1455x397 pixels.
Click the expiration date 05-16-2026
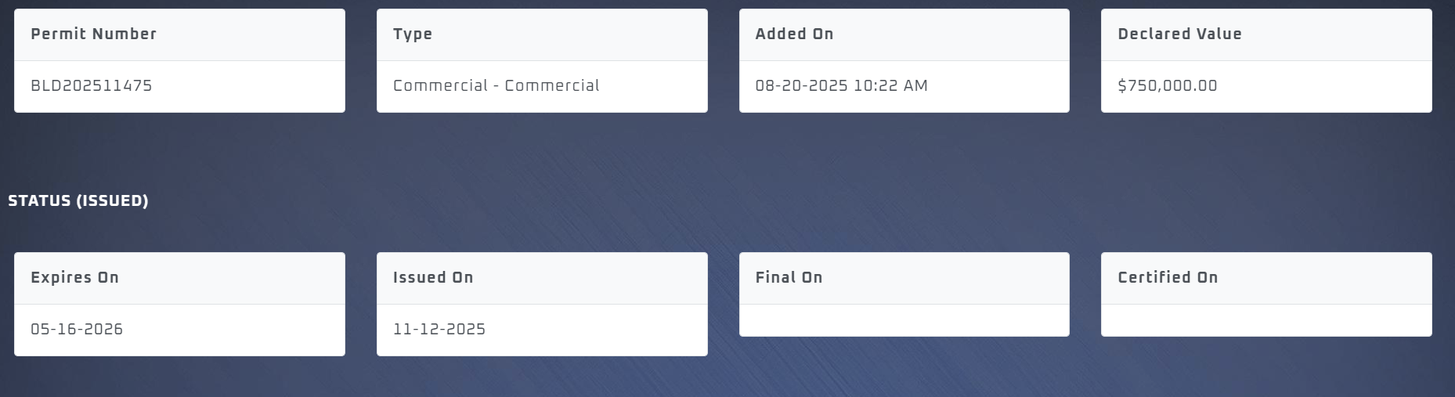(77, 330)
